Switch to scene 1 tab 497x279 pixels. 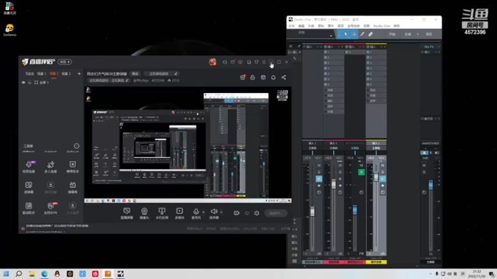click(x=42, y=74)
